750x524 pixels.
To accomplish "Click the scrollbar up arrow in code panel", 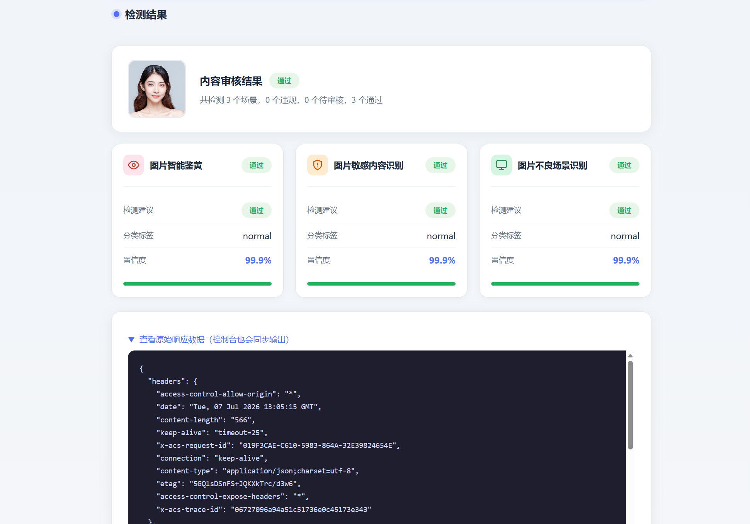I will (x=630, y=356).
